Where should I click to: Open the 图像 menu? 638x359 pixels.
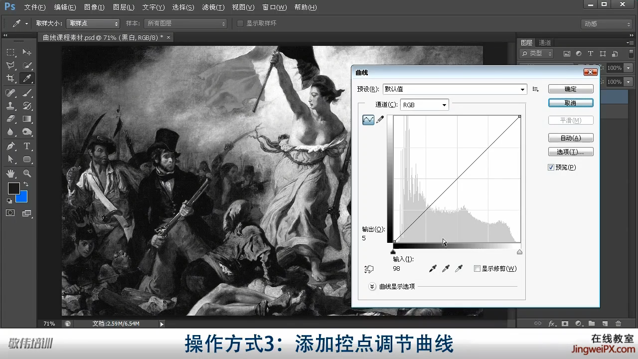(94, 7)
